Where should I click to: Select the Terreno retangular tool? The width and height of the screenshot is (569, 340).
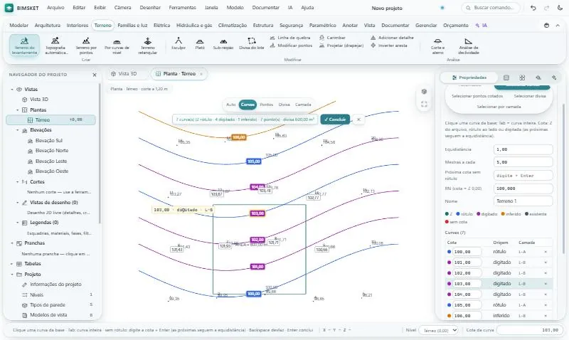tap(148, 46)
